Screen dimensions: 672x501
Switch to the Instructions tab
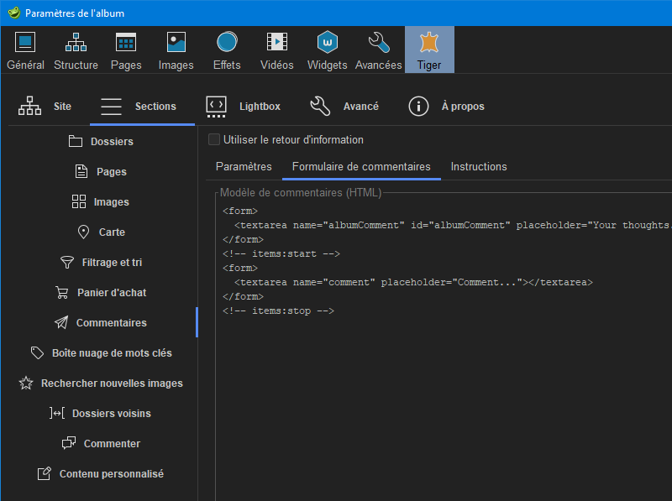(x=479, y=166)
